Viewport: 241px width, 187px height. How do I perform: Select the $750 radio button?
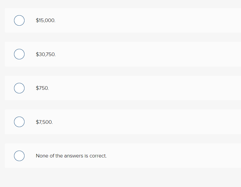tap(19, 88)
